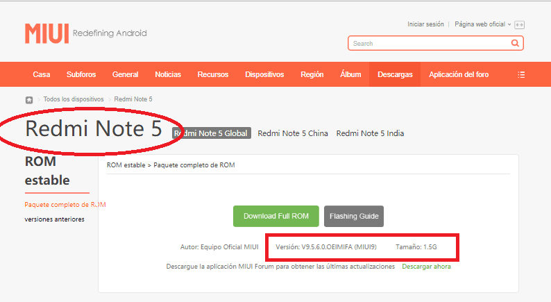Go to Casa in the navigation bar
The width and height of the screenshot is (551, 302).
[42, 74]
